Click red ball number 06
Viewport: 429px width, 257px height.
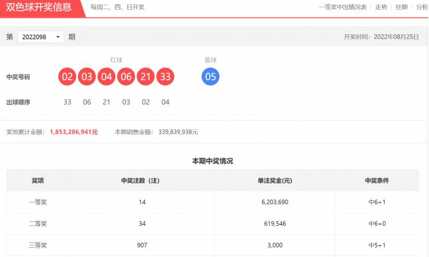coord(126,77)
